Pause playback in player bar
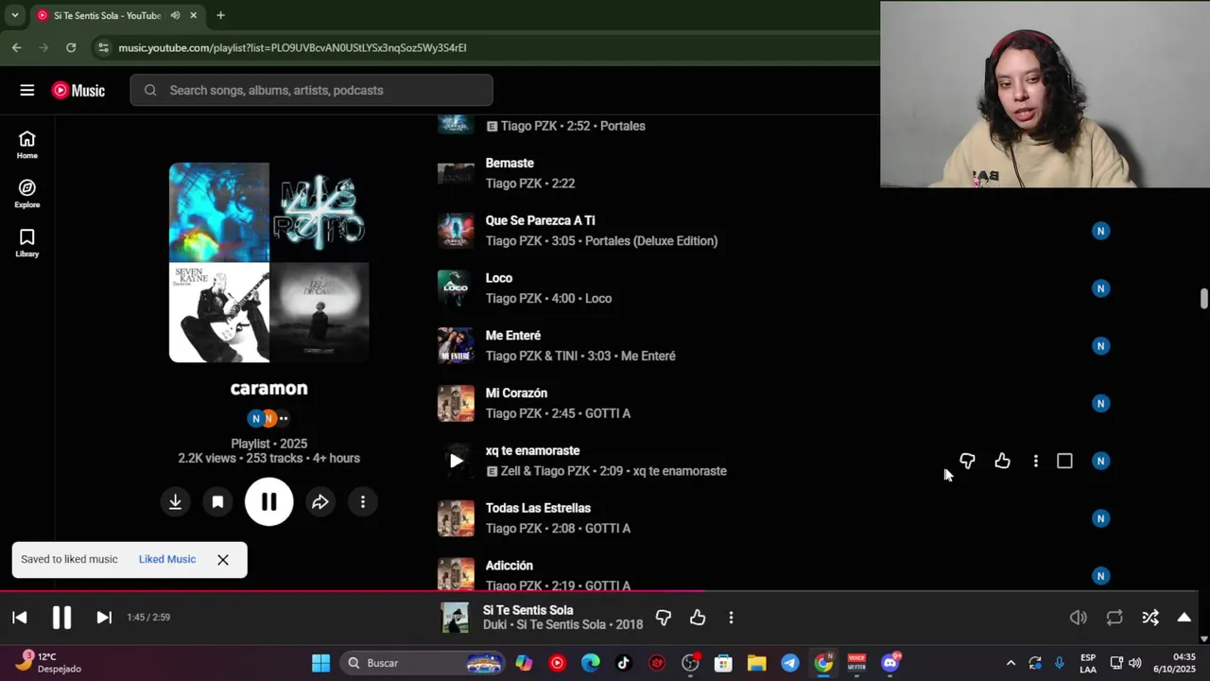 click(x=61, y=618)
